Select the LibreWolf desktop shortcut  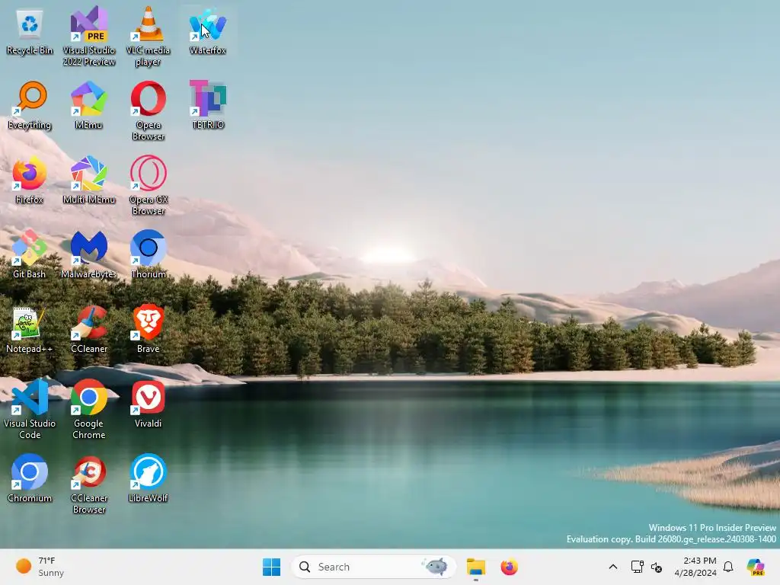[149, 478]
